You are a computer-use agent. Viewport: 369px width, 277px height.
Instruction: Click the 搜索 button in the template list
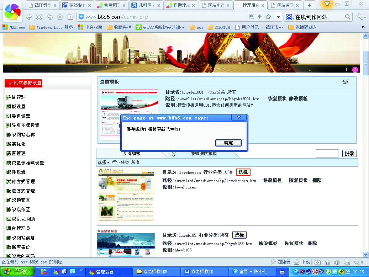(349, 153)
